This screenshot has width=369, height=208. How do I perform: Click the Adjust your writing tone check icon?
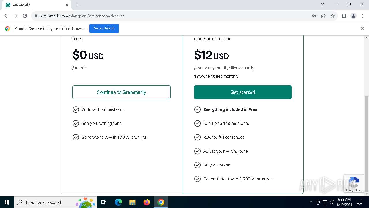point(197,151)
